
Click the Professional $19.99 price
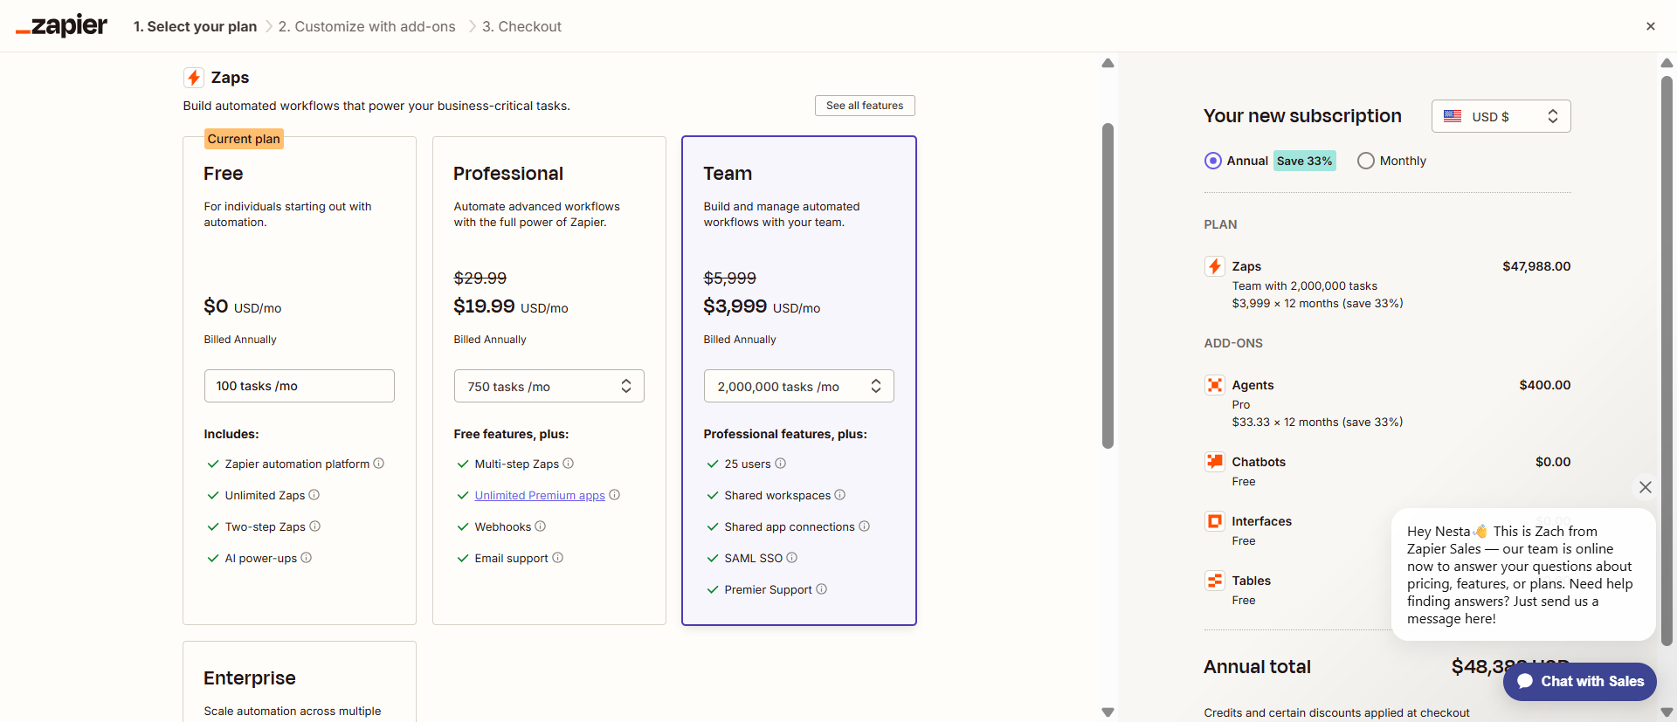click(x=484, y=306)
